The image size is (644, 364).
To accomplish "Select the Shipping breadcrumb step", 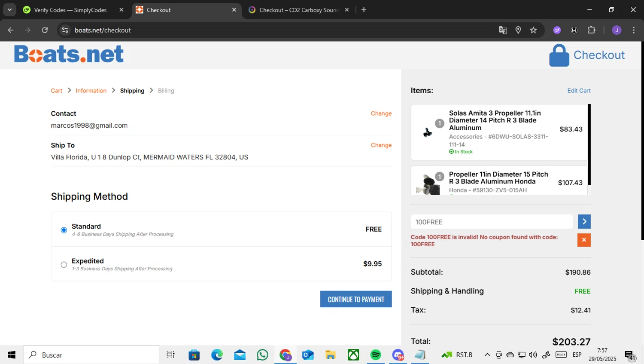I will coord(132,91).
